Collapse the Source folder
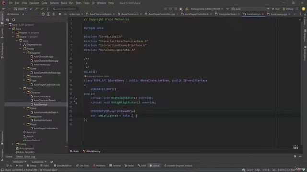 click(x=13, y=37)
